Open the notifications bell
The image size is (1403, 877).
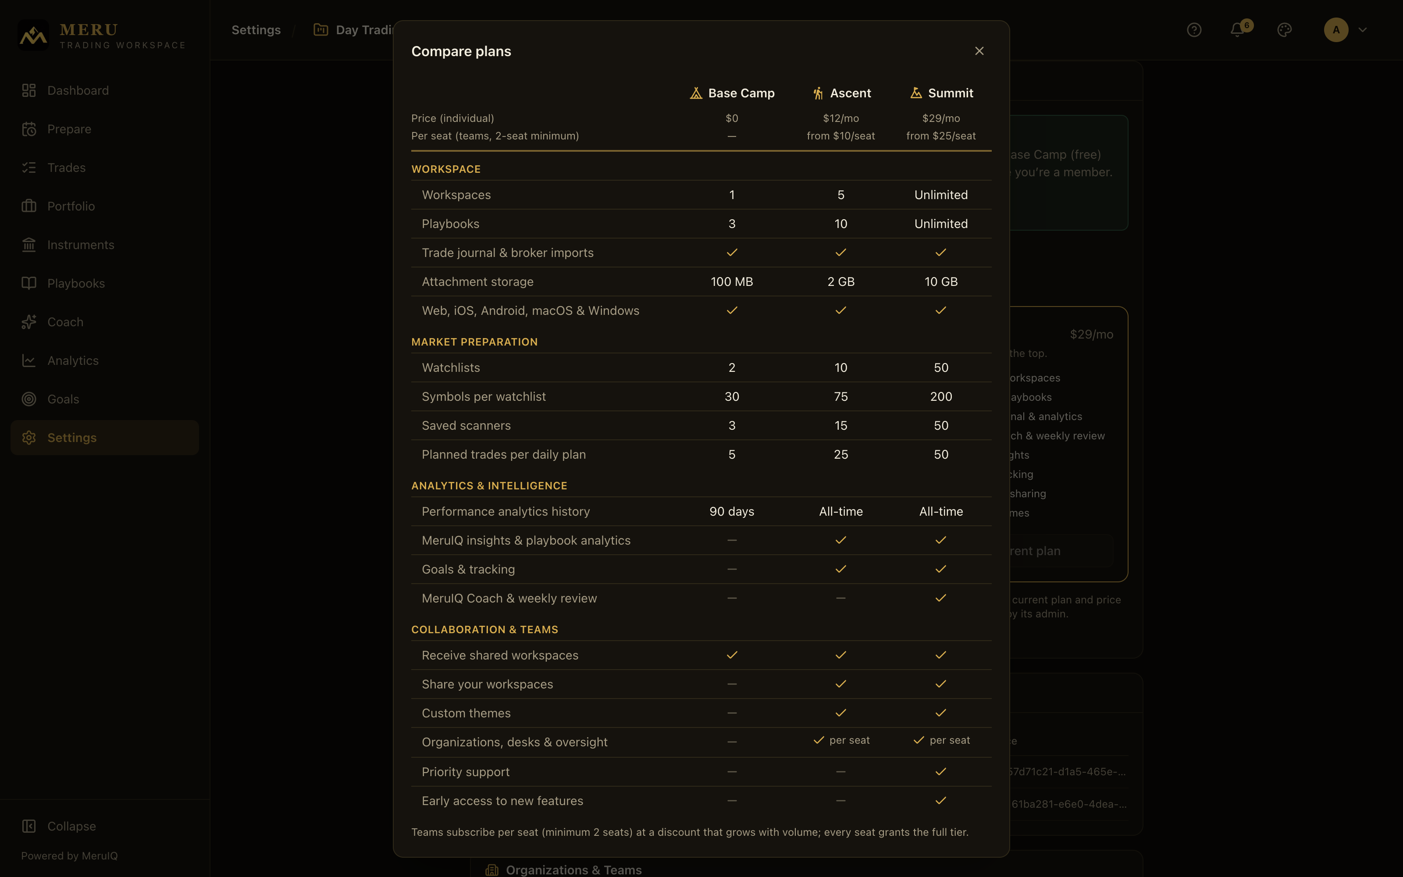point(1237,29)
